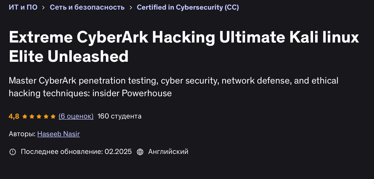This screenshot has height=179, width=374.
Task: Open the (6 оценок) reviews link
Action: coord(76,116)
